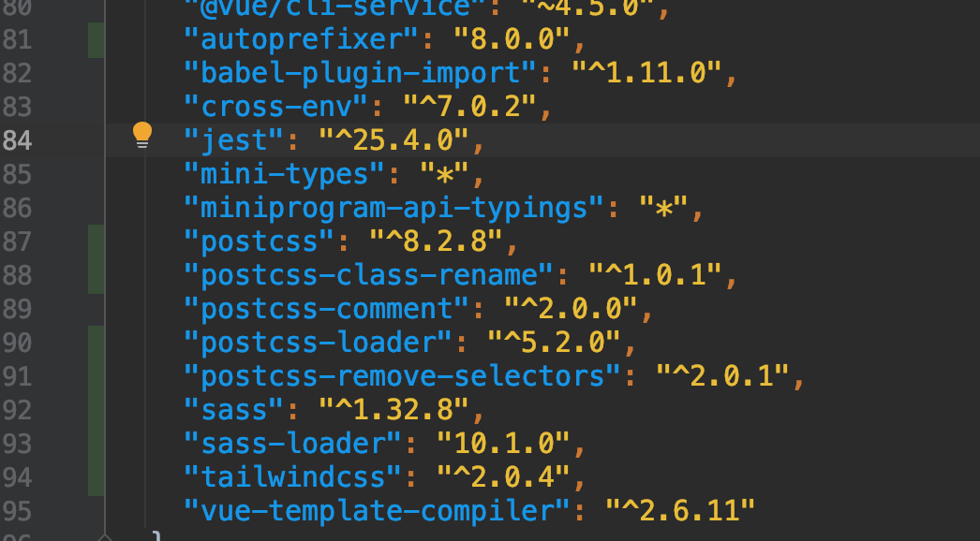Click the "^1.0.1" version value

click(x=656, y=275)
